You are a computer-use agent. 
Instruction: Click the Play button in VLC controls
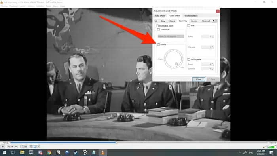tap(3, 146)
